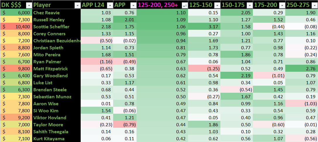Open the APP column filter dropdown
The width and height of the screenshot is (318, 142).
pyautogui.click(x=134, y=6)
